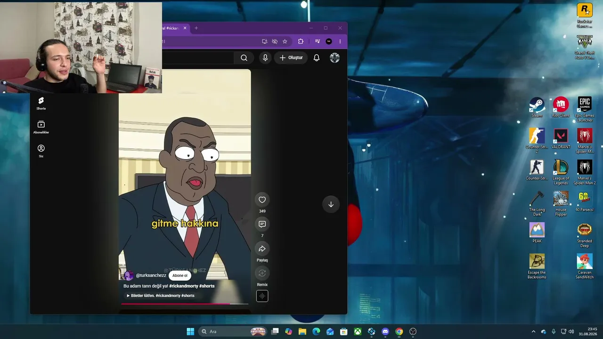
Task: Open the Siz section in sidebar
Action: pyautogui.click(x=41, y=151)
